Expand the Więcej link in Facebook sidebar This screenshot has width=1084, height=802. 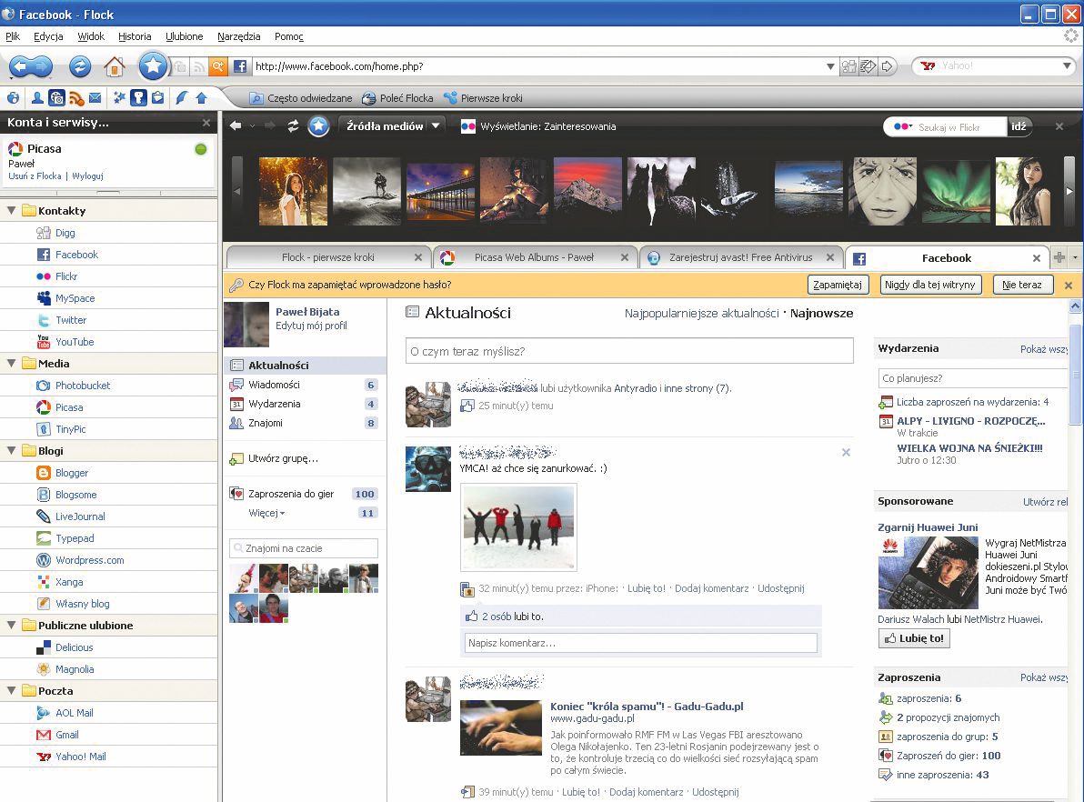[266, 514]
